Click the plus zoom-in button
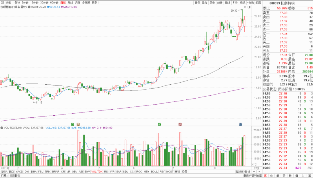The image size is (313, 178). coord(254,172)
